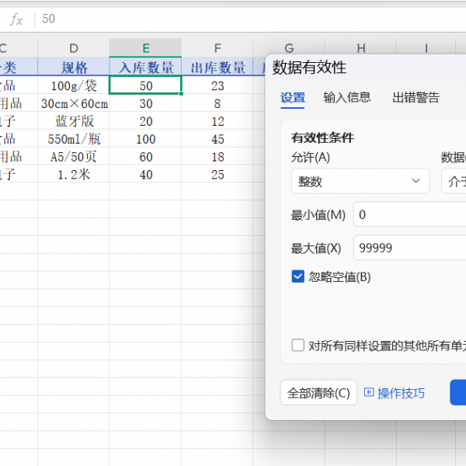
Task: Uncheck the 忽略空值 checkbox
Action: pyautogui.click(x=298, y=276)
